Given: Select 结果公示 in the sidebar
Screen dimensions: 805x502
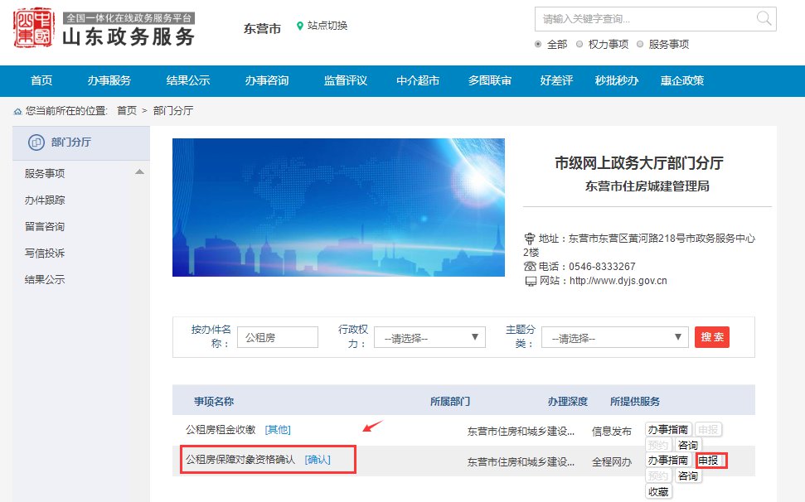Looking at the screenshot, I should click(45, 279).
